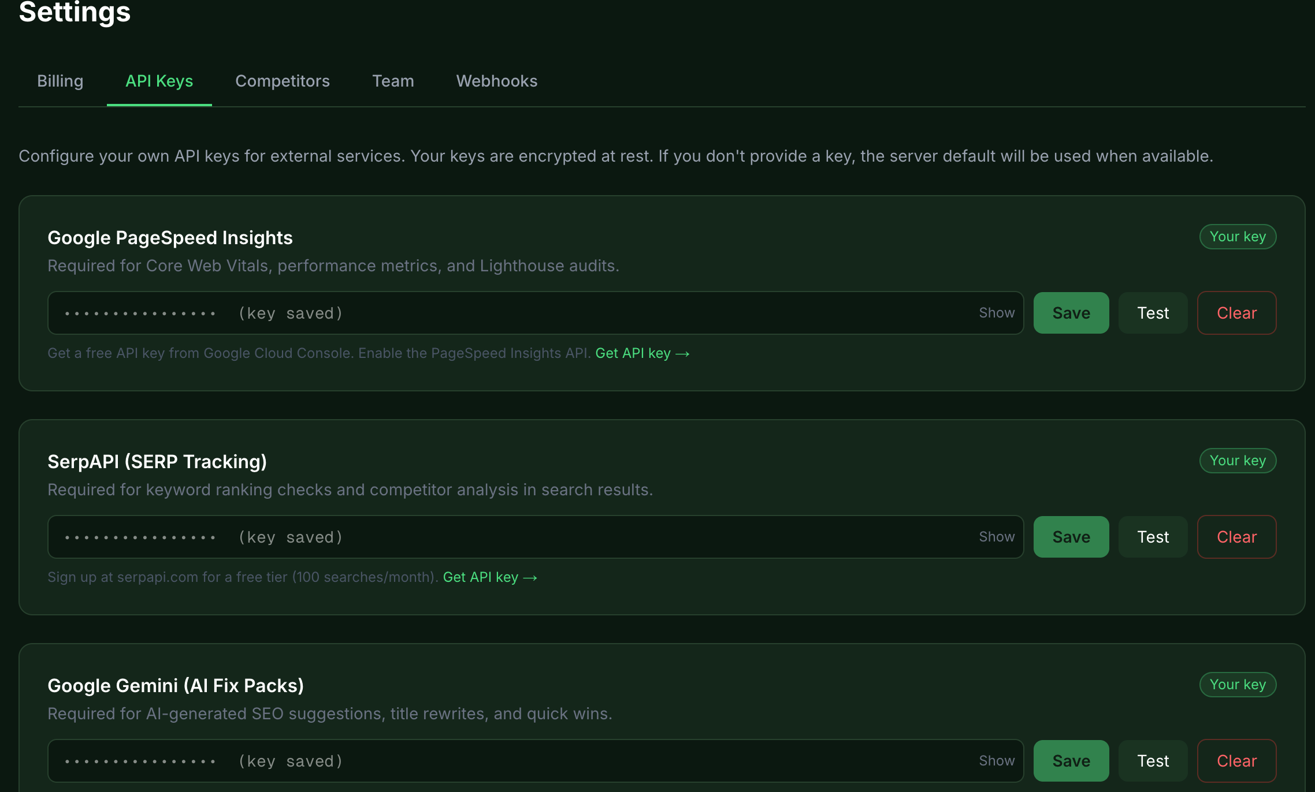Click the Your key badge on Google Gemini
The width and height of the screenshot is (1315, 792).
(1238, 684)
